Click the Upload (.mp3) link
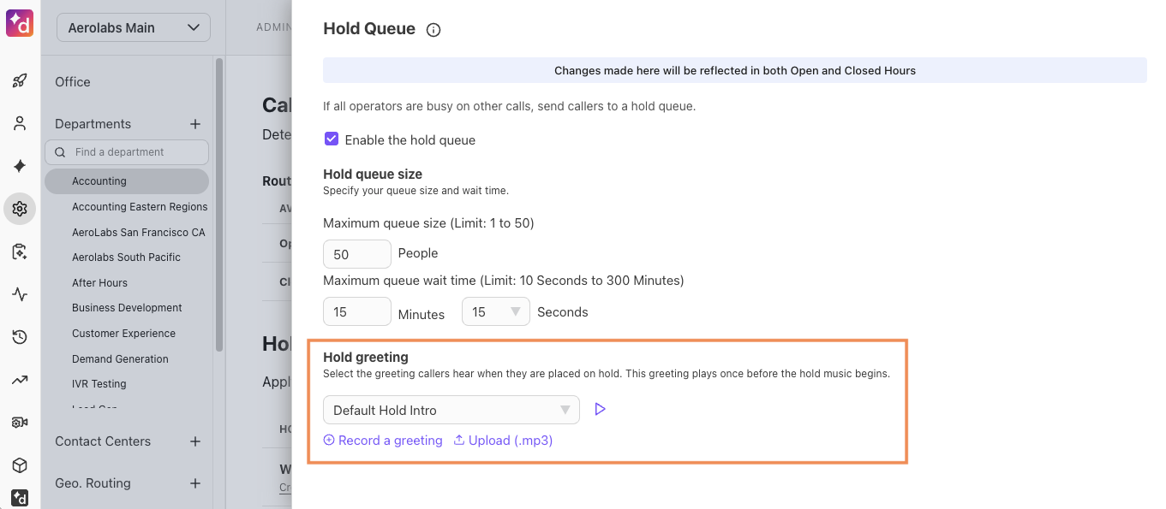The width and height of the screenshot is (1166, 509). tap(503, 441)
